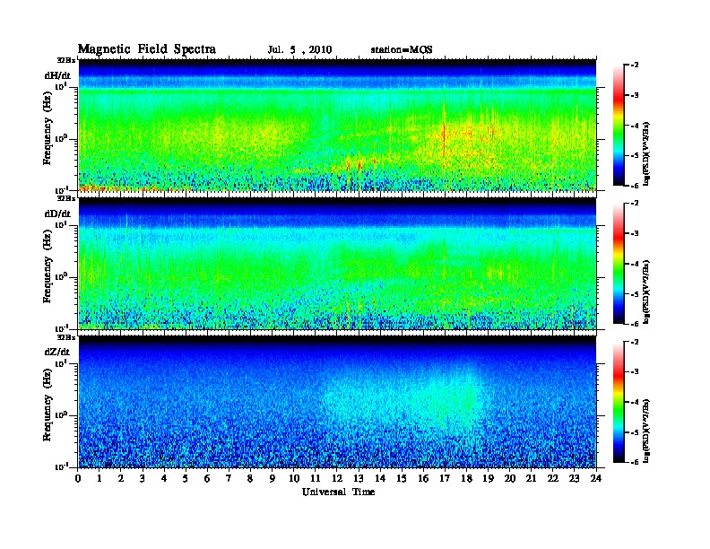The image size is (710, 549).
Task: Click hour "17" on the Universal Time axis
Action: (445, 478)
